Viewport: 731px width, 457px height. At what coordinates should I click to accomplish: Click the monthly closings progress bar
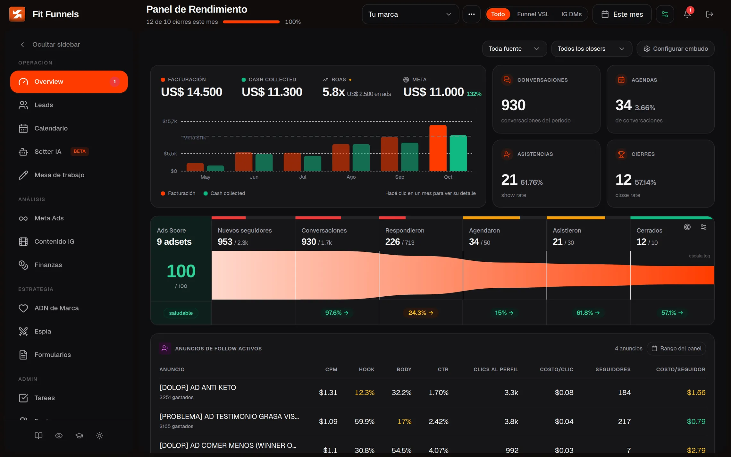(251, 22)
